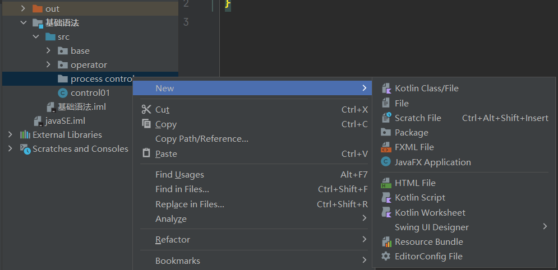This screenshot has width=558, height=270.
Task: Select Copy Path/Reference option
Action: [201, 139]
